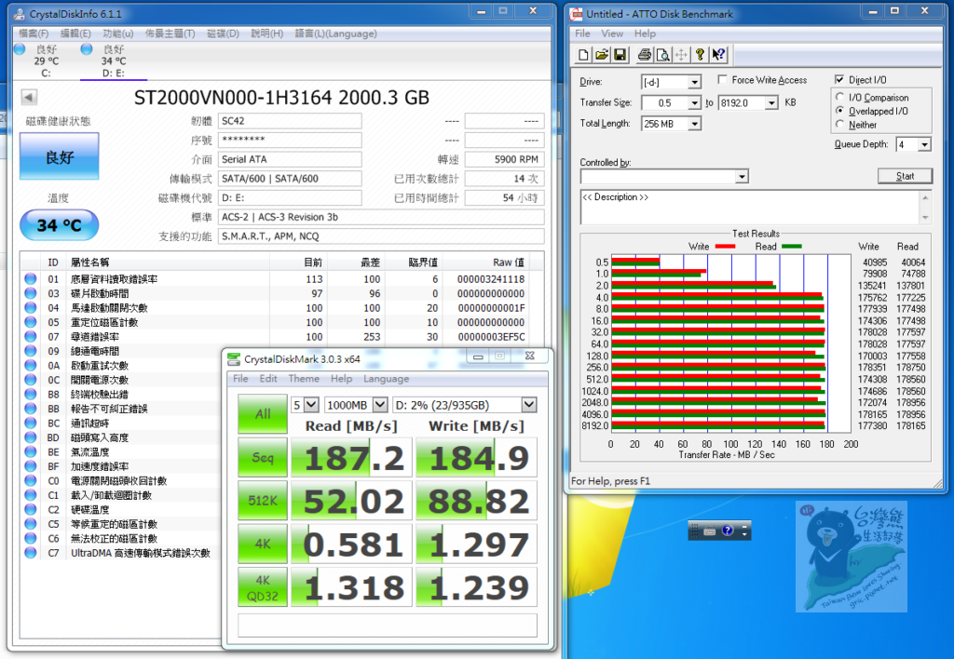The height and width of the screenshot is (659, 954).
Task: Open the 檔案(F) menu in CrystalDiskInfo
Action: [x=34, y=34]
